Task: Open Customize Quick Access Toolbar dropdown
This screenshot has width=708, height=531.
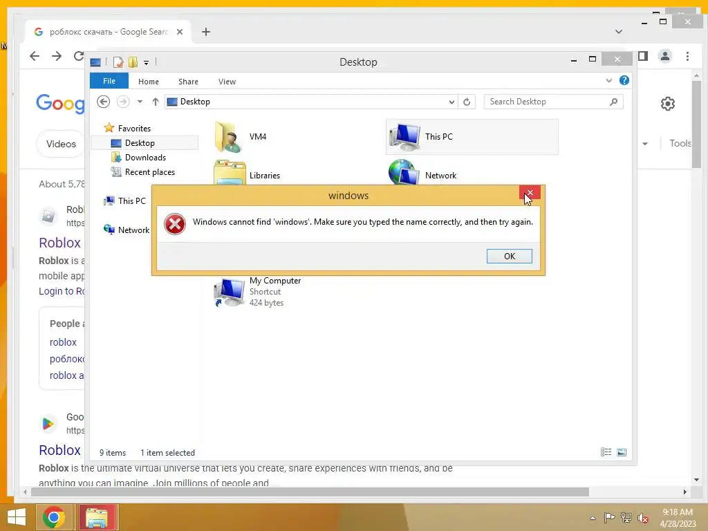Action: 147,62
